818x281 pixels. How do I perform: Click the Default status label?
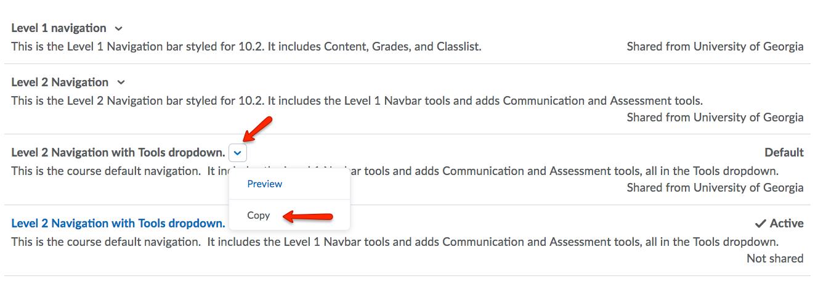784,153
